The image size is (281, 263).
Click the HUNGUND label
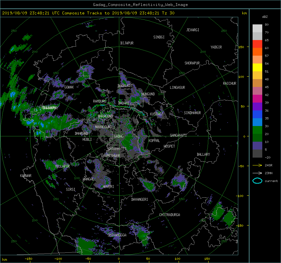(x=148, y=94)
